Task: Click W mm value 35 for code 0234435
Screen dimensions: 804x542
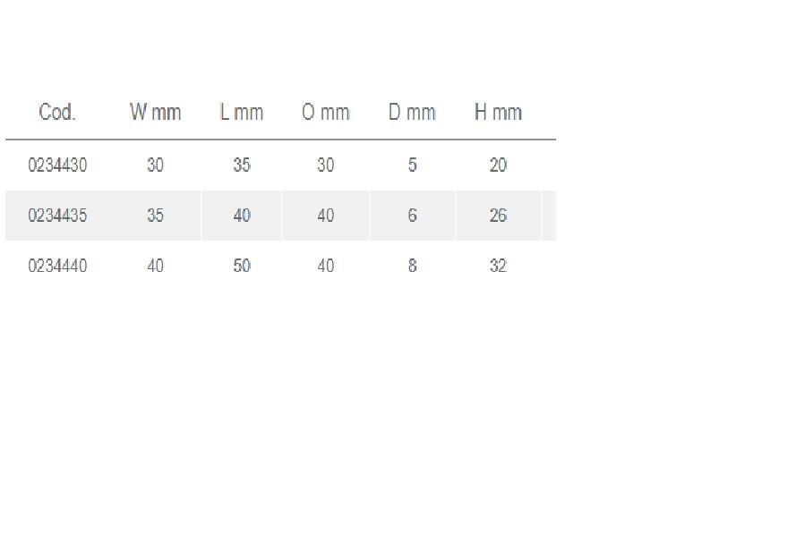Action: click(155, 216)
